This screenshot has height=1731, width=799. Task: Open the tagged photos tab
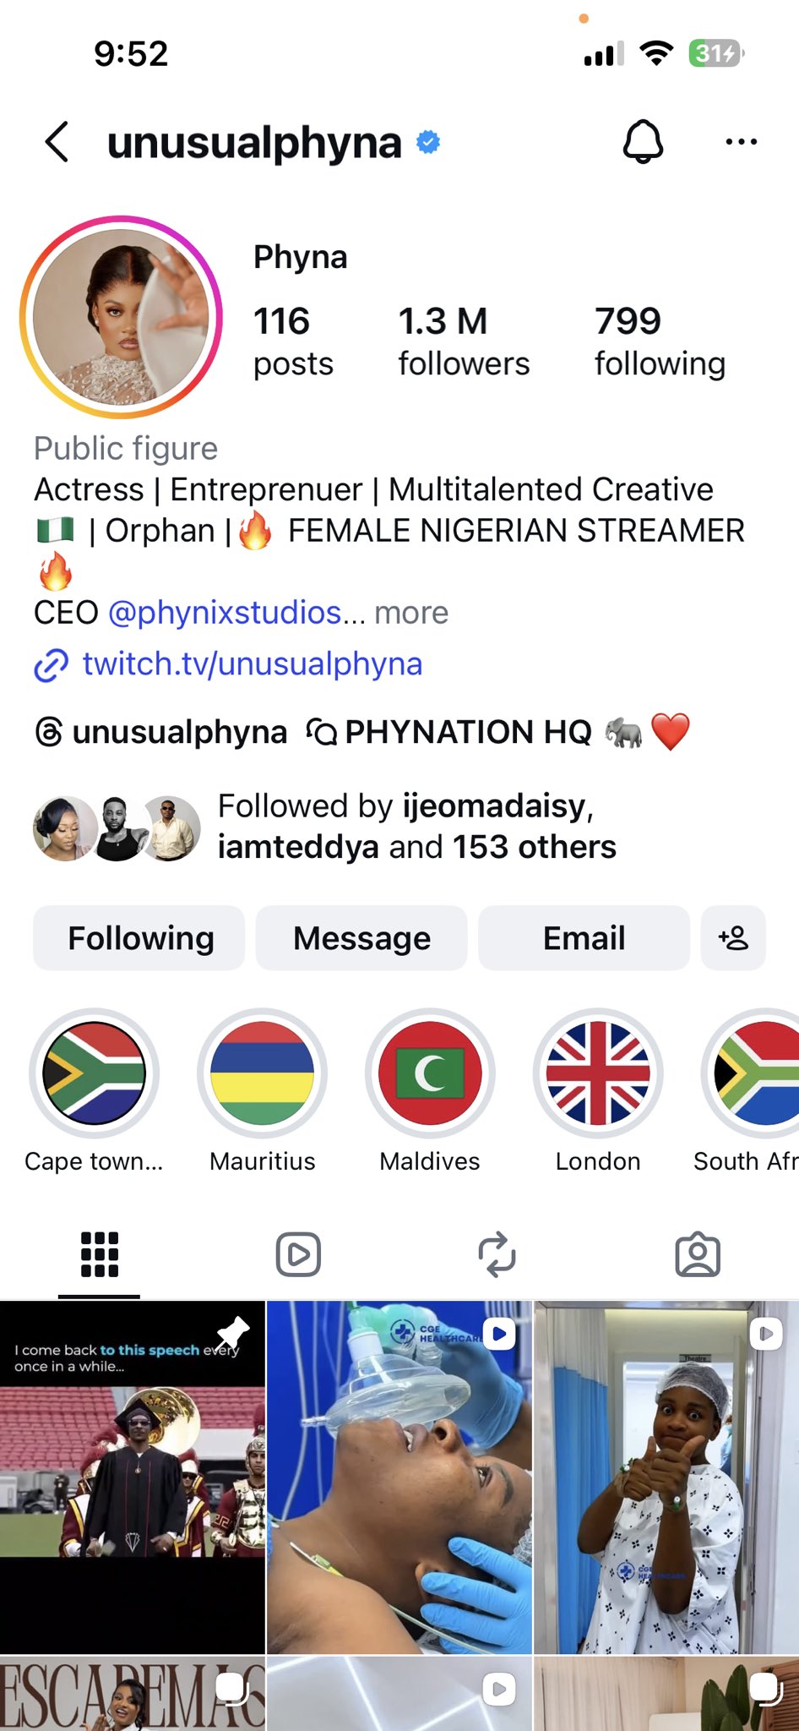click(x=698, y=1254)
